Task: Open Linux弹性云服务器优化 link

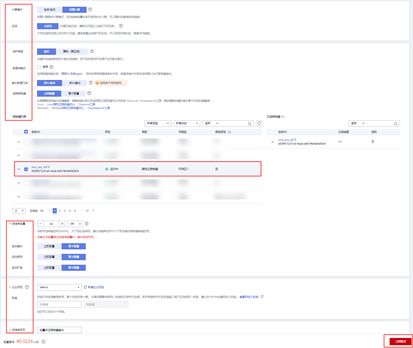Action: [61, 104]
